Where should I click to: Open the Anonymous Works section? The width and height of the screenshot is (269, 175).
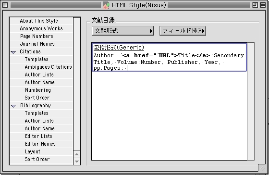(41, 28)
